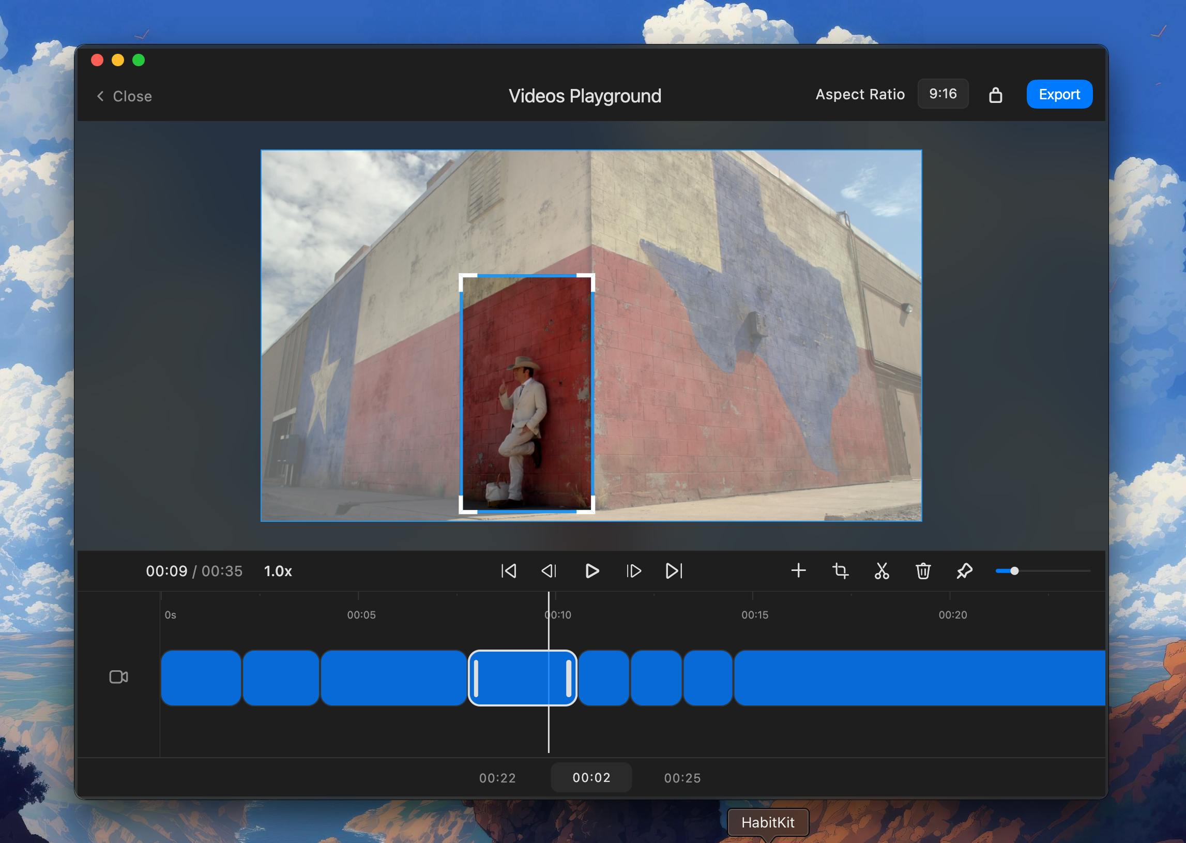Click the 00:15 marker on the ruler
Viewport: 1186px width, 843px height.
(x=754, y=614)
